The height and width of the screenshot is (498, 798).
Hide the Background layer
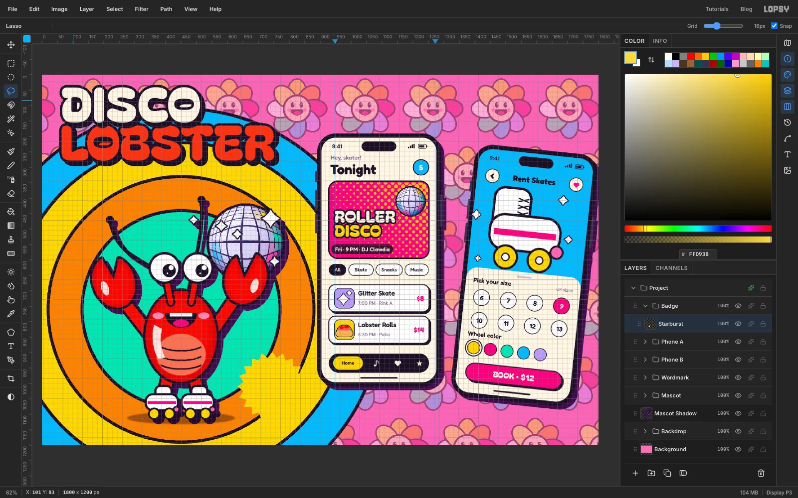(x=738, y=449)
